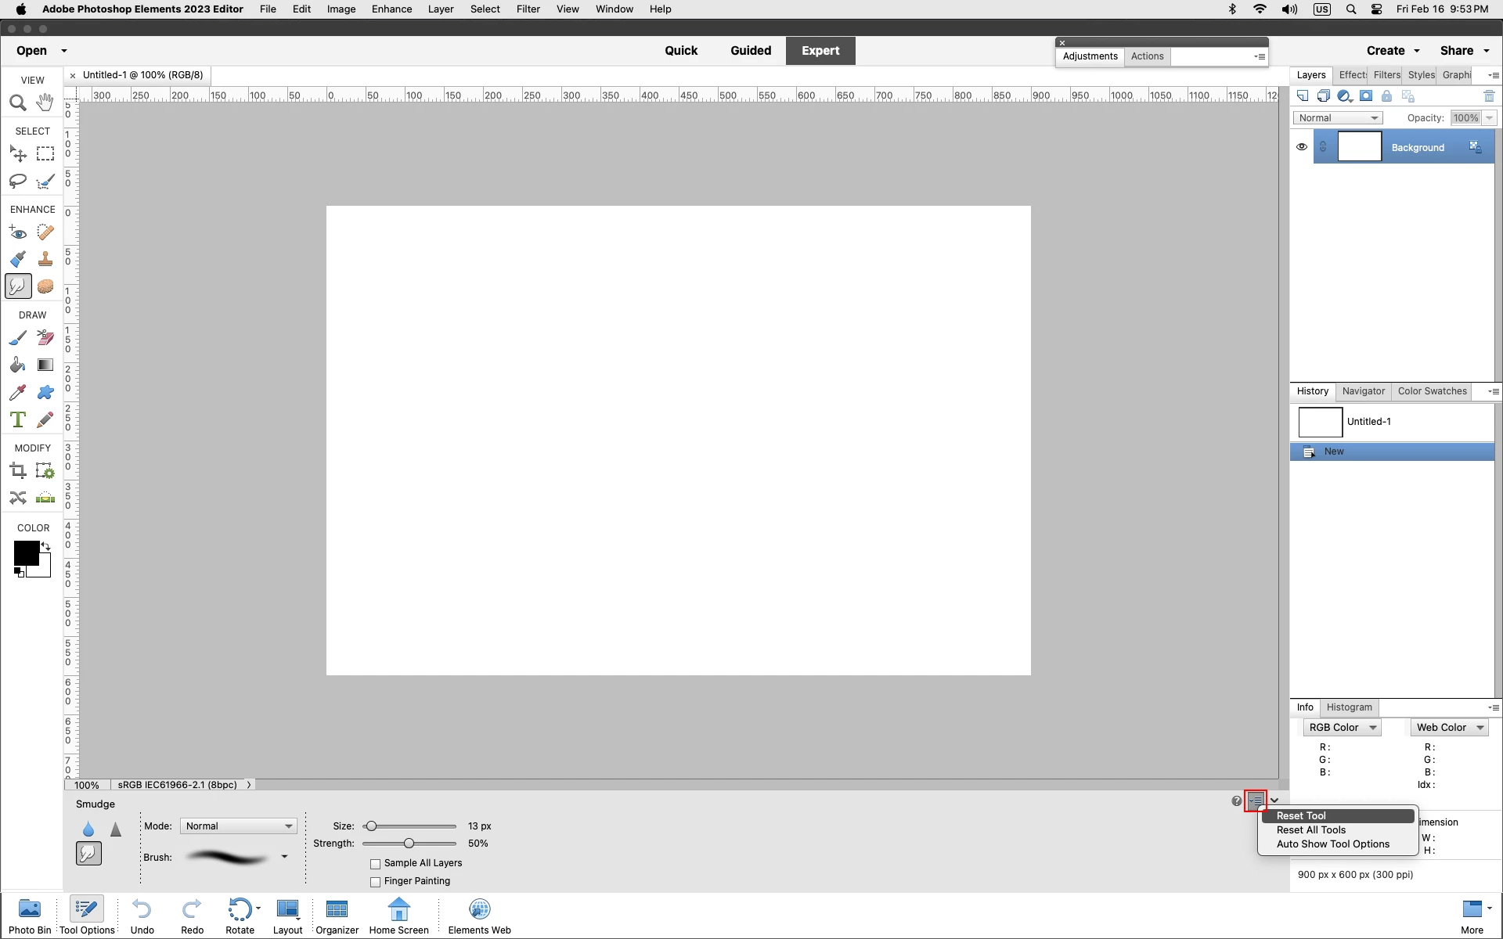Choose Reset All Tools menu entry
Screen dimensions: 1503x939
[1311, 830]
